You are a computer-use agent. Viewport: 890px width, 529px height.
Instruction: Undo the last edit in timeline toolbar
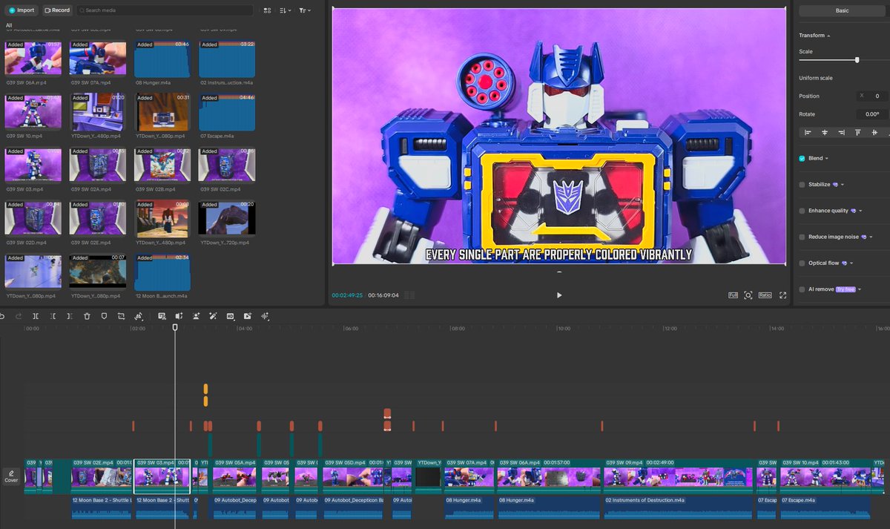(2, 316)
